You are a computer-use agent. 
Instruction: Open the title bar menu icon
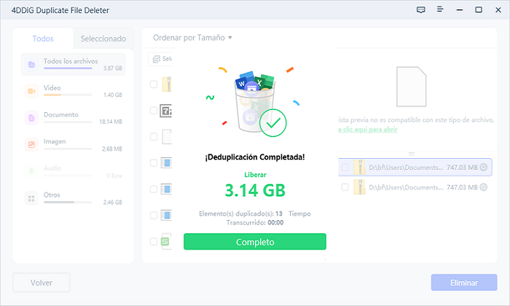tap(440, 9)
